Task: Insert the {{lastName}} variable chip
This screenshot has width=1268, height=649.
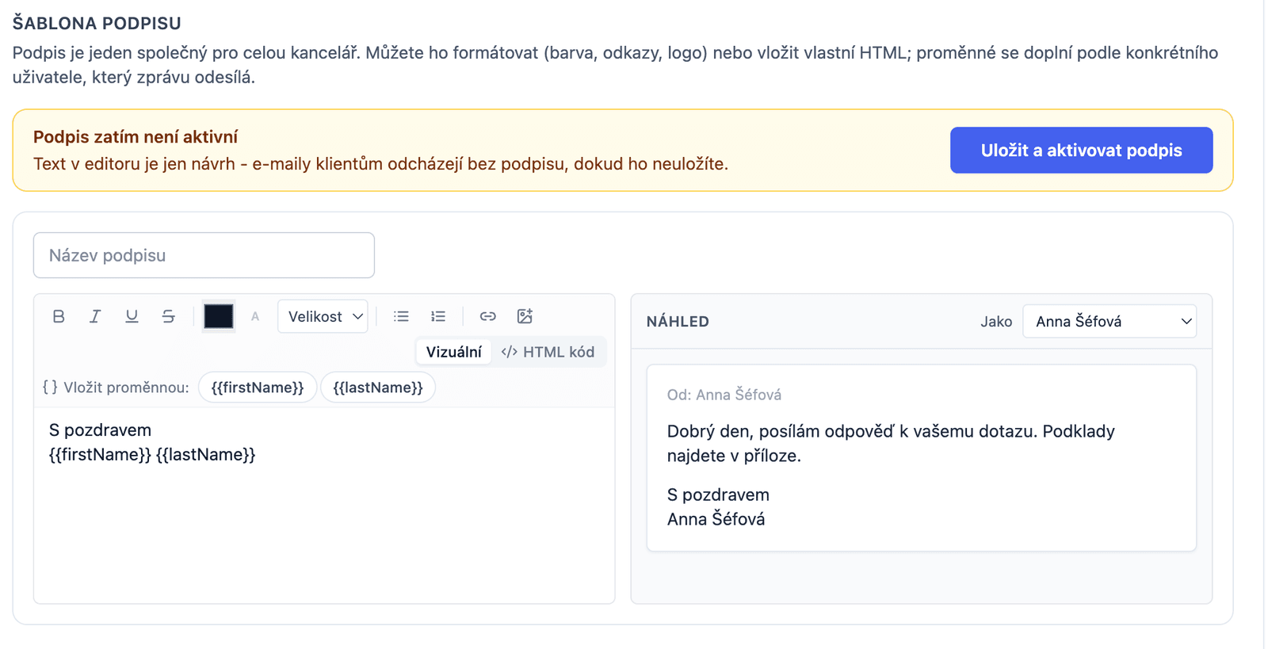Action: point(378,387)
